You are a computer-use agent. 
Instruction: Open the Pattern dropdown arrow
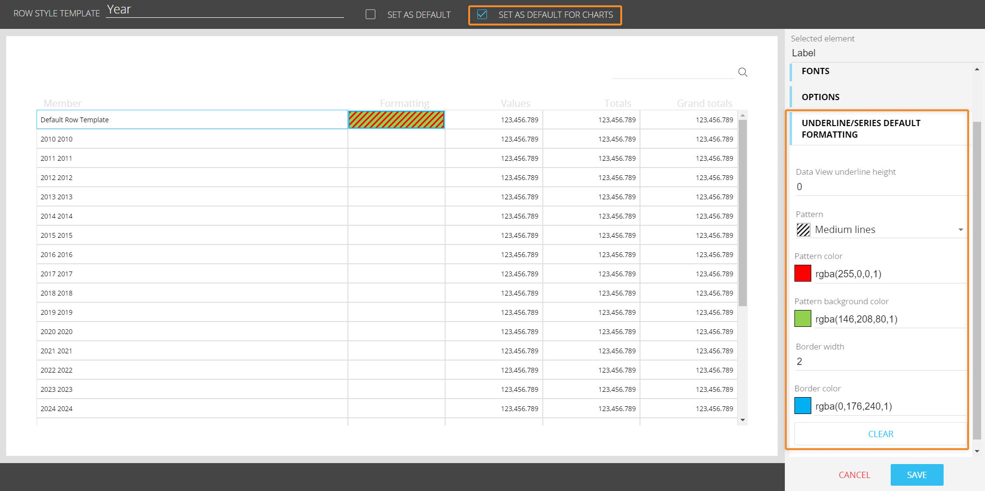[960, 230]
